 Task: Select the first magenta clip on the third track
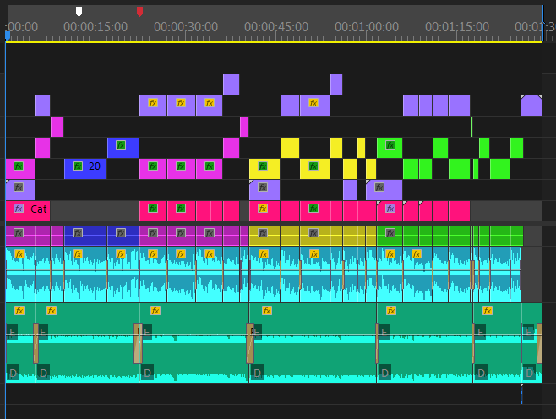click(57, 127)
